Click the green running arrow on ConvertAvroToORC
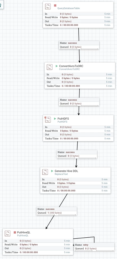 point(57,66)
